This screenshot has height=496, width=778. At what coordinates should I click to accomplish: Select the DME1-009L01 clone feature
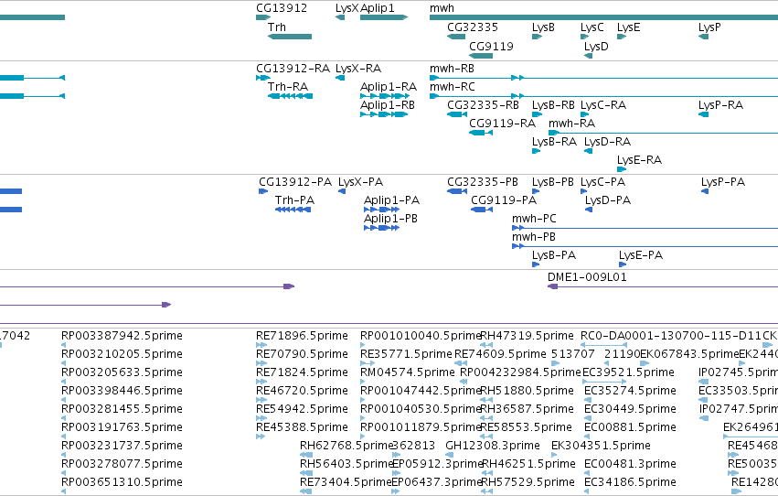(x=663, y=286)
